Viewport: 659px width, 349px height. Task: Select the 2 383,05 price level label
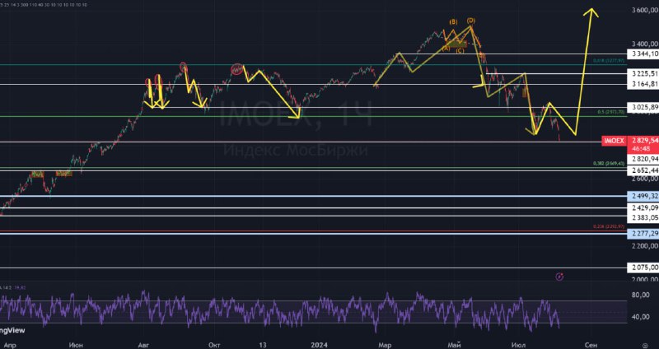coord(643,217)
